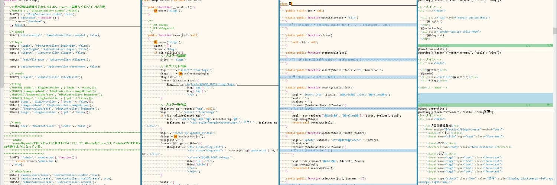Click the '// admin/users' comment
This screenshot has height=185, width=557.
pos(21,172)
